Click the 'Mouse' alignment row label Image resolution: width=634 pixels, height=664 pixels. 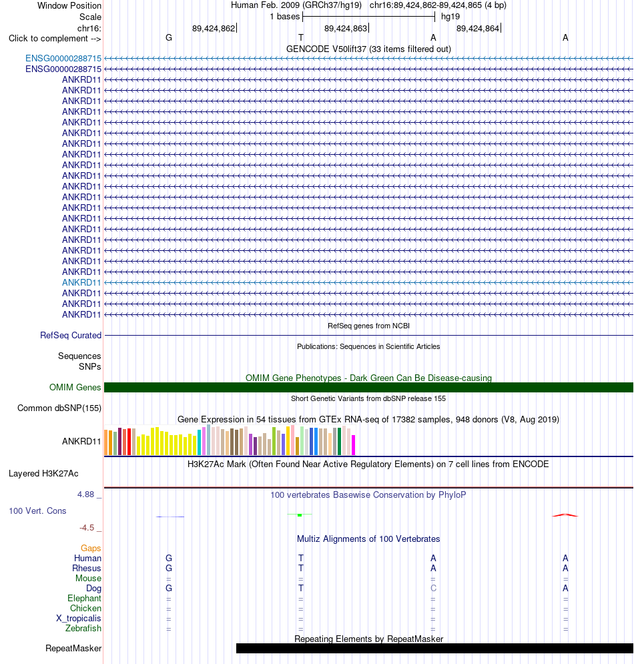[88, 579]
